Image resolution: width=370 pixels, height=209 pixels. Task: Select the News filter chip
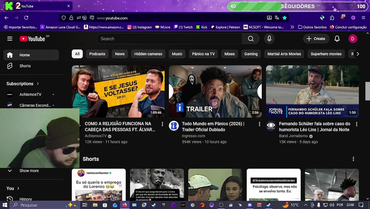point(120,54)
